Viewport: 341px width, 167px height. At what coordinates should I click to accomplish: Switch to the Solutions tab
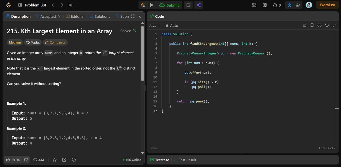100,16
